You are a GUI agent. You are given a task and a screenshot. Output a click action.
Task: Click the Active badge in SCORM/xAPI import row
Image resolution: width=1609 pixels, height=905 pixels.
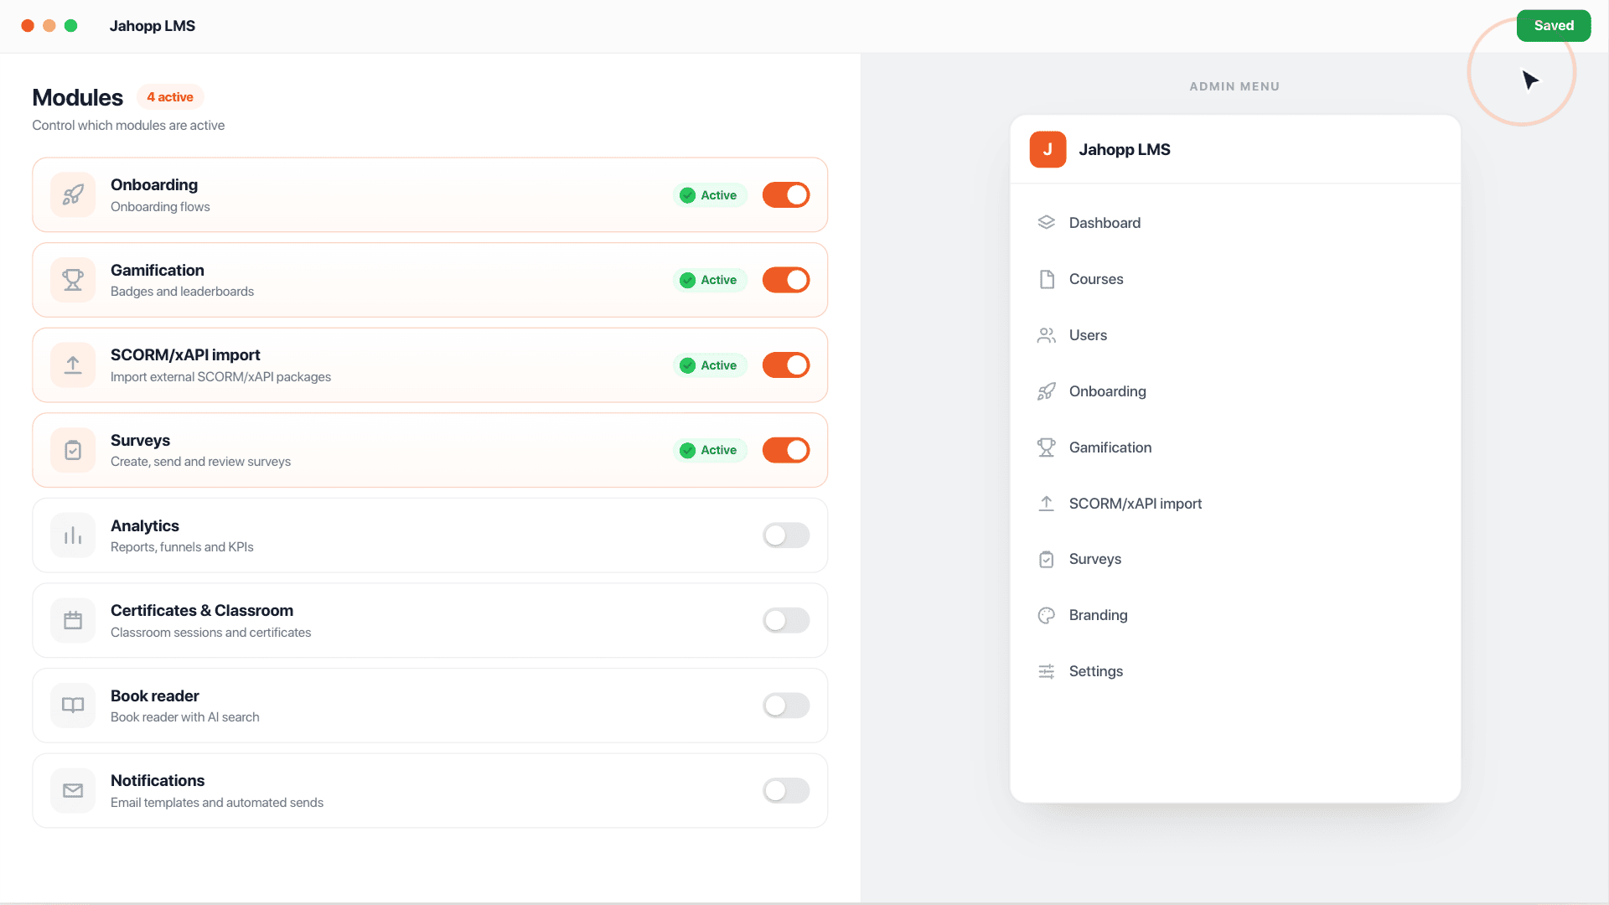click(x=709, y=365)
